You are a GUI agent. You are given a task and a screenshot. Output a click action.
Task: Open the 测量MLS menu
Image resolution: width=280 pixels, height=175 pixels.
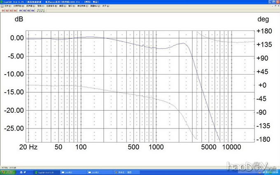click(x=93, y=6)
